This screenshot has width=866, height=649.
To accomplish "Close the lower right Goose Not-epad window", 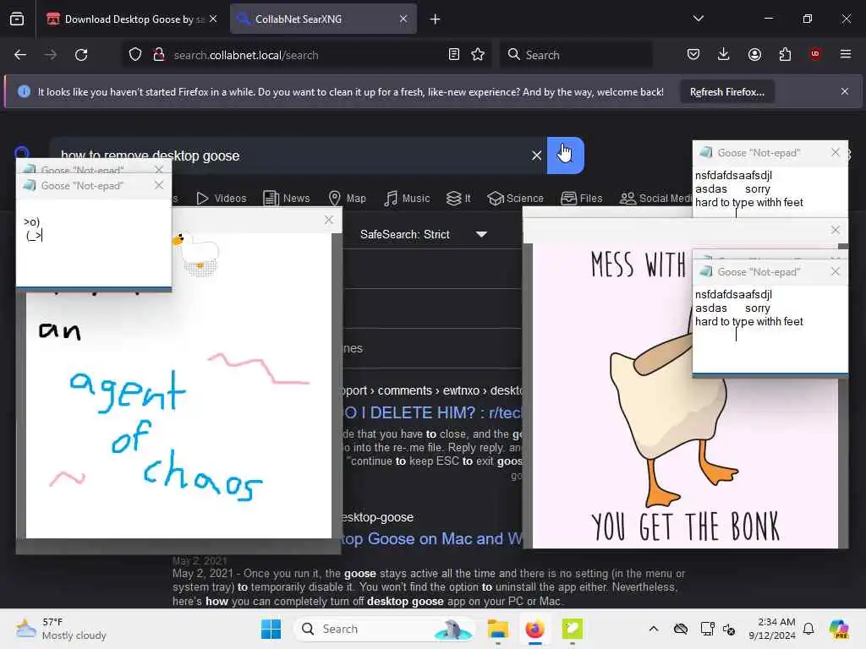I will (835, 271).
